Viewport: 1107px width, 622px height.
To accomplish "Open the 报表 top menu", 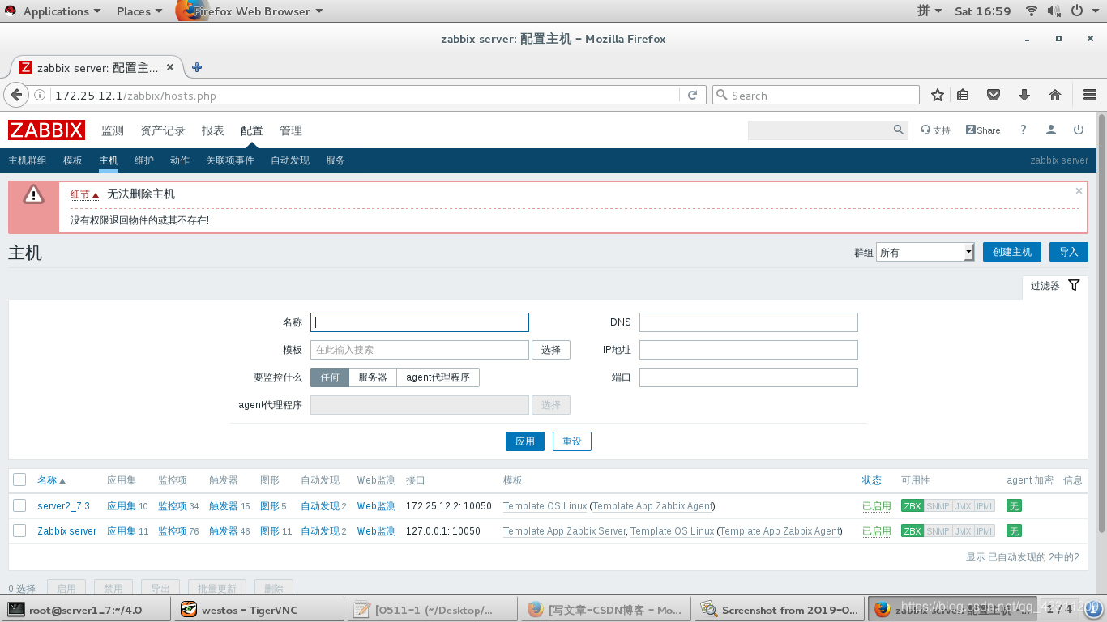I will (x=213, y=130).
